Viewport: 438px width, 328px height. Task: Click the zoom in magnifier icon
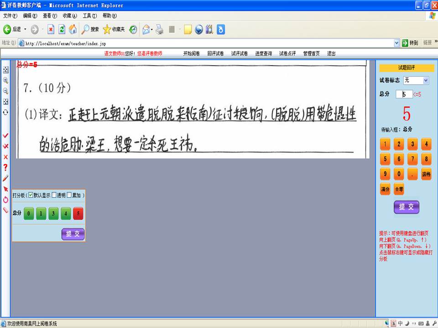pos(5,80)
